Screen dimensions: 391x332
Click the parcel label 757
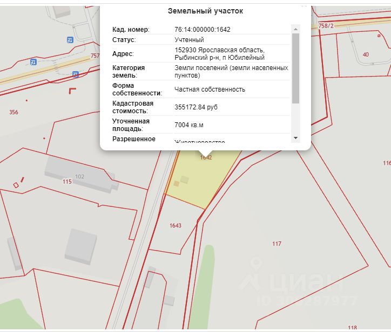pos(95,56)
